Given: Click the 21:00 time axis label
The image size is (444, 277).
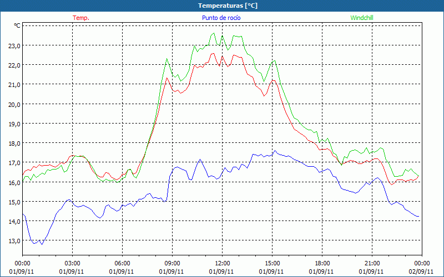Looking at the screenshot, I should 372,264.
